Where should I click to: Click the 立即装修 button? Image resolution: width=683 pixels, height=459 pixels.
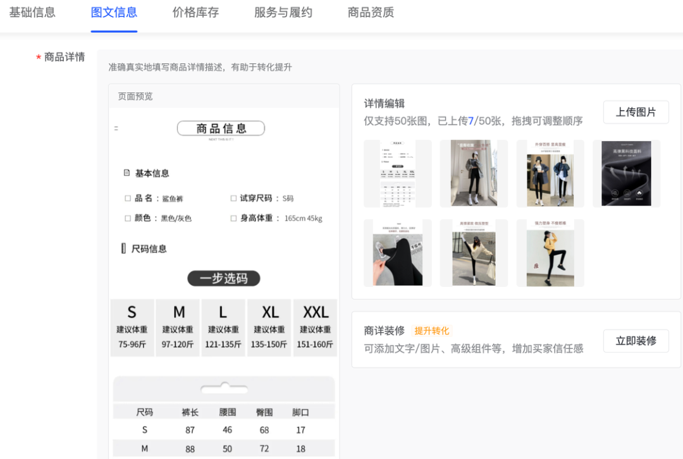(636, 340)
